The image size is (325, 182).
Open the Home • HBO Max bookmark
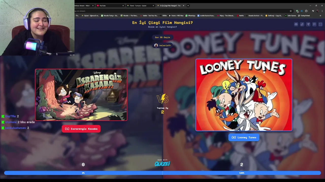pos(176,16)
